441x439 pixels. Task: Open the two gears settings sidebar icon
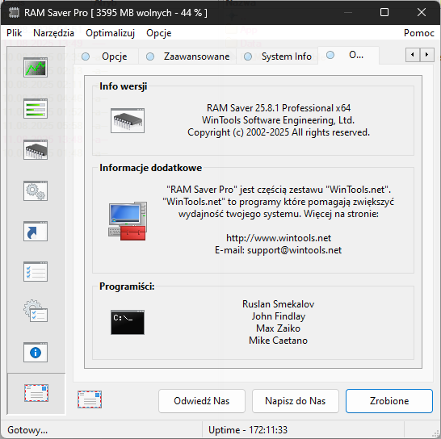pyautogui.click(x=36, y=190)
